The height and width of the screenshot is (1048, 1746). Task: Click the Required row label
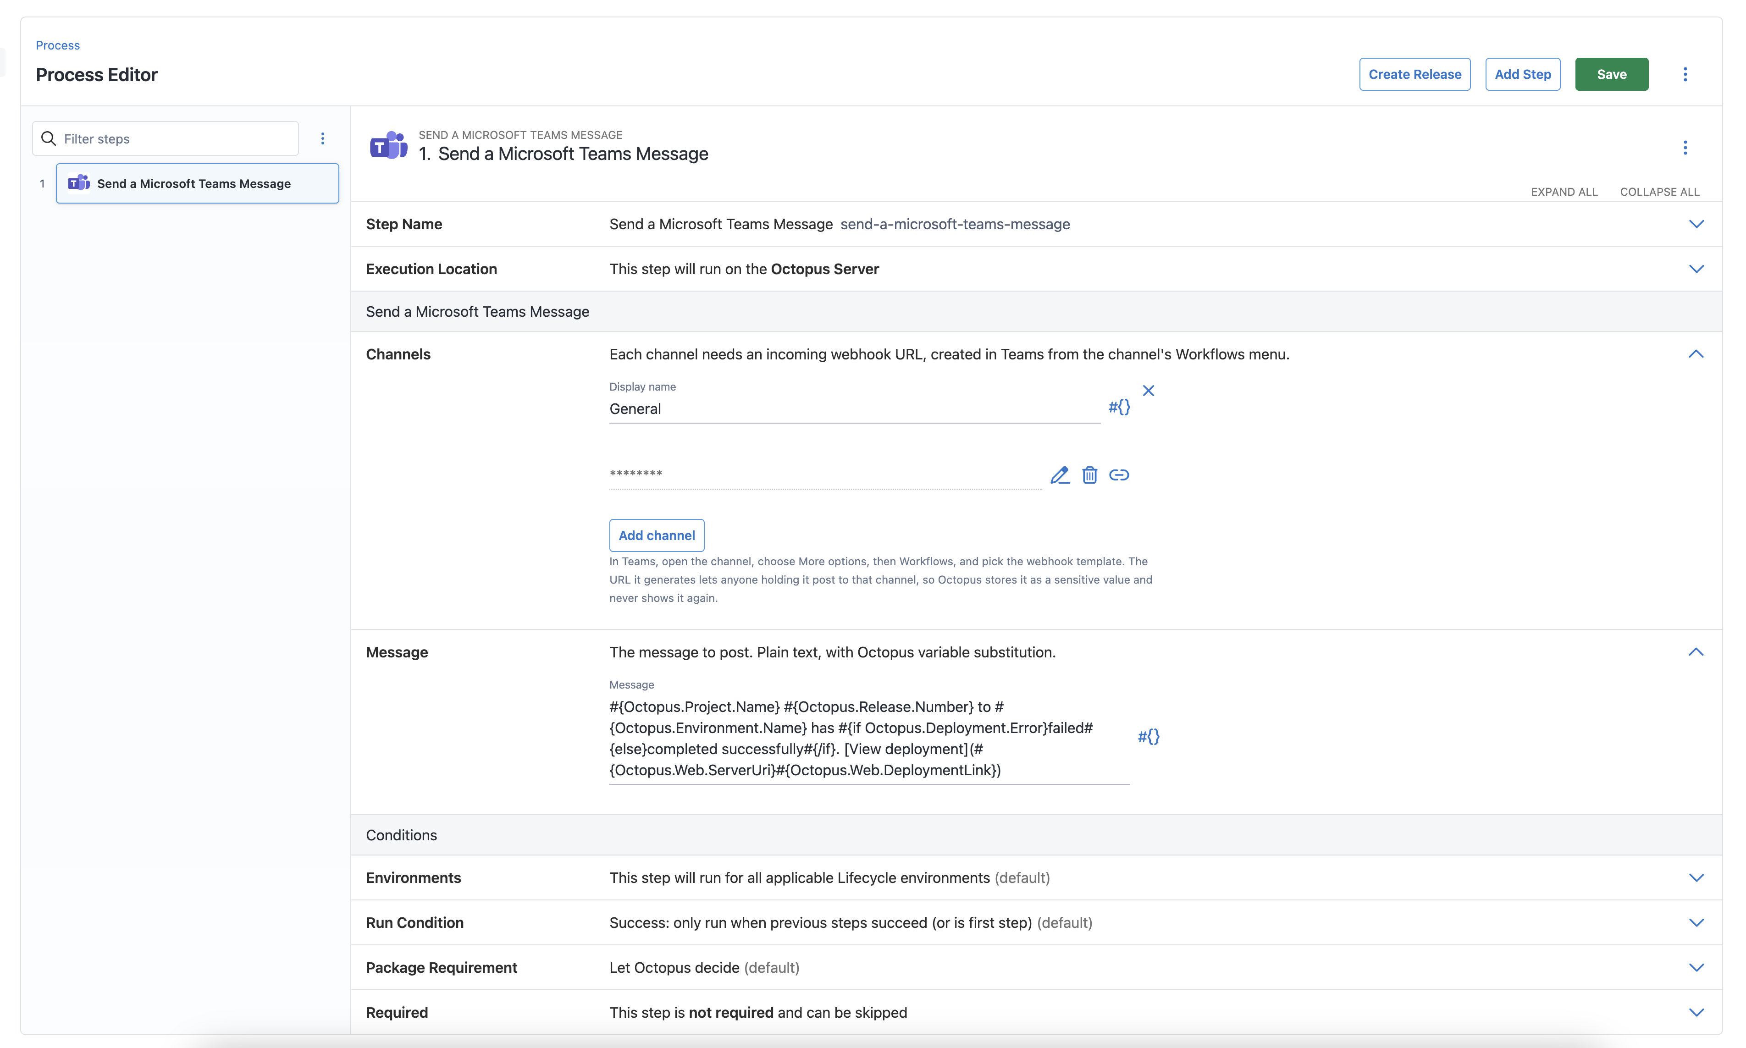coord(397,1013)
